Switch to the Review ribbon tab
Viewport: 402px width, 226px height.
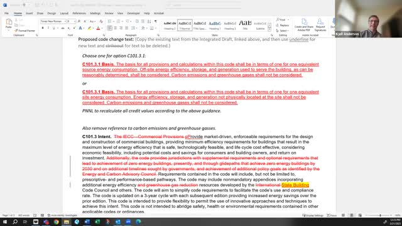pyautogui.click(x=109, y=13)
